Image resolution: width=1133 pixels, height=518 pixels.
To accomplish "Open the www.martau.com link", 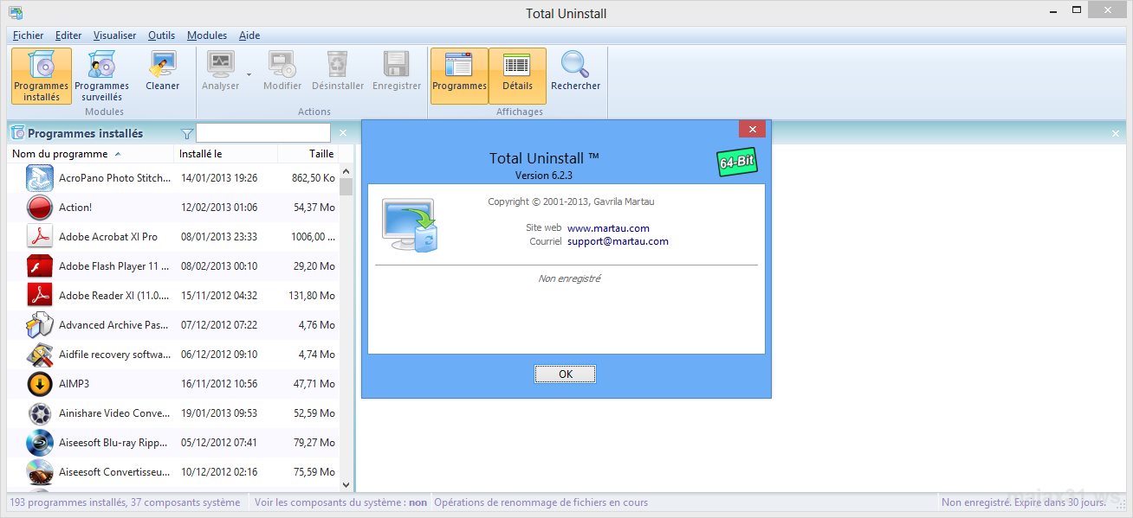I will 608,228.
